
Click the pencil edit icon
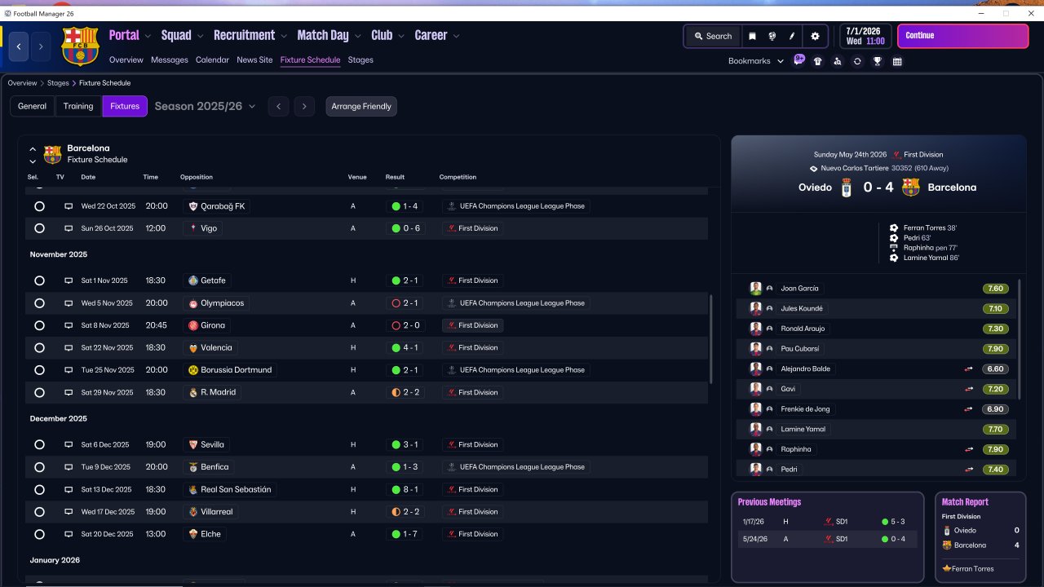[x=792, y=36]
